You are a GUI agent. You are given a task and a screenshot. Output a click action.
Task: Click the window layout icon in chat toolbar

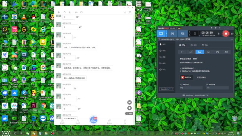point(81,12)
